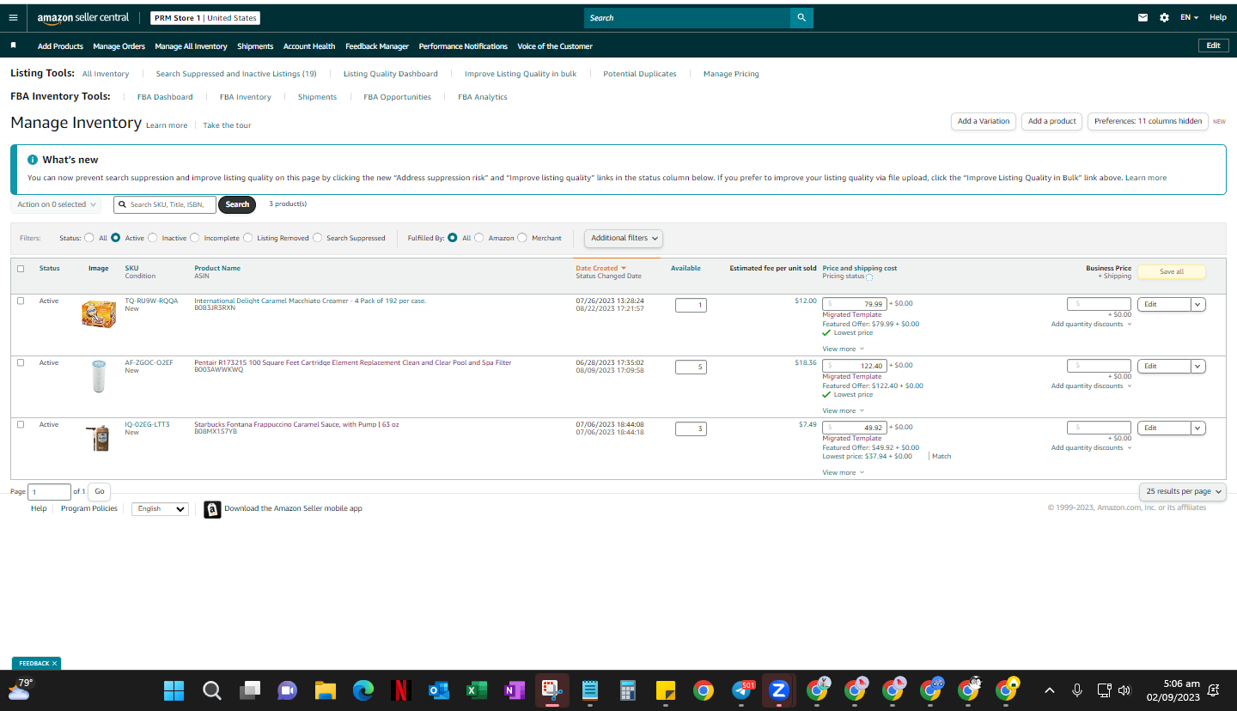This screenshot has height=711, width=1237.
Task: Open 'Additional filters' dropdown
Action: click(x=624, y=238)
